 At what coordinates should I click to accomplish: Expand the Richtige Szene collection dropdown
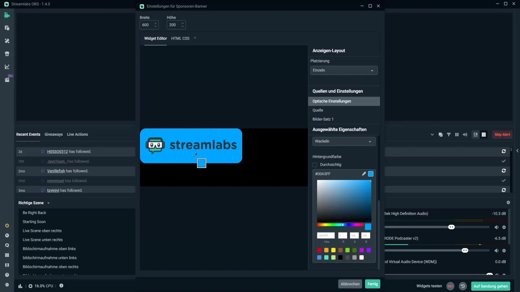(48, 203)
